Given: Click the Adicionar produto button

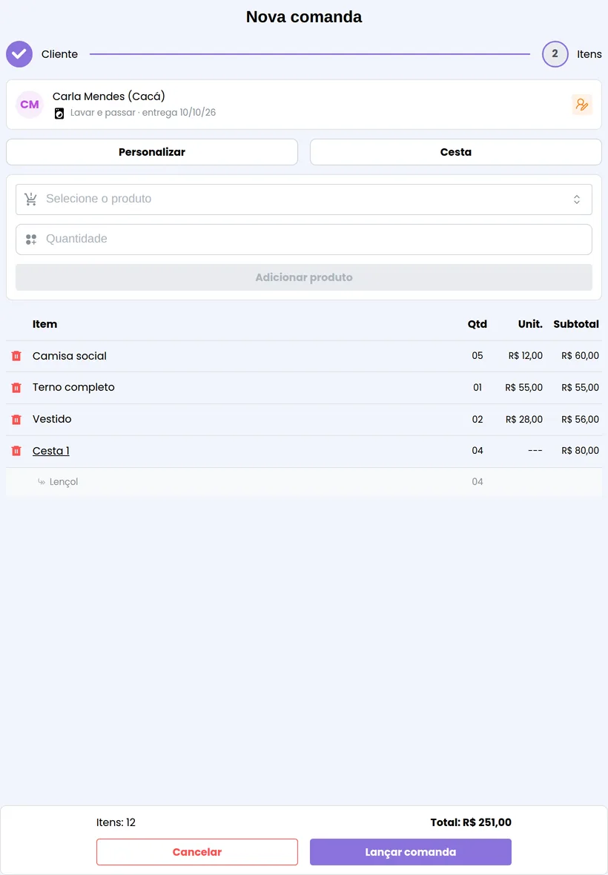Looking at the screenshot, I should tap(304, 277).
